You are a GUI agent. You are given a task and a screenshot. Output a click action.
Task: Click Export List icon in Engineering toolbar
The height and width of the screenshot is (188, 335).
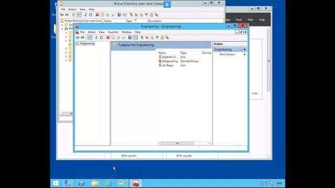124,38
